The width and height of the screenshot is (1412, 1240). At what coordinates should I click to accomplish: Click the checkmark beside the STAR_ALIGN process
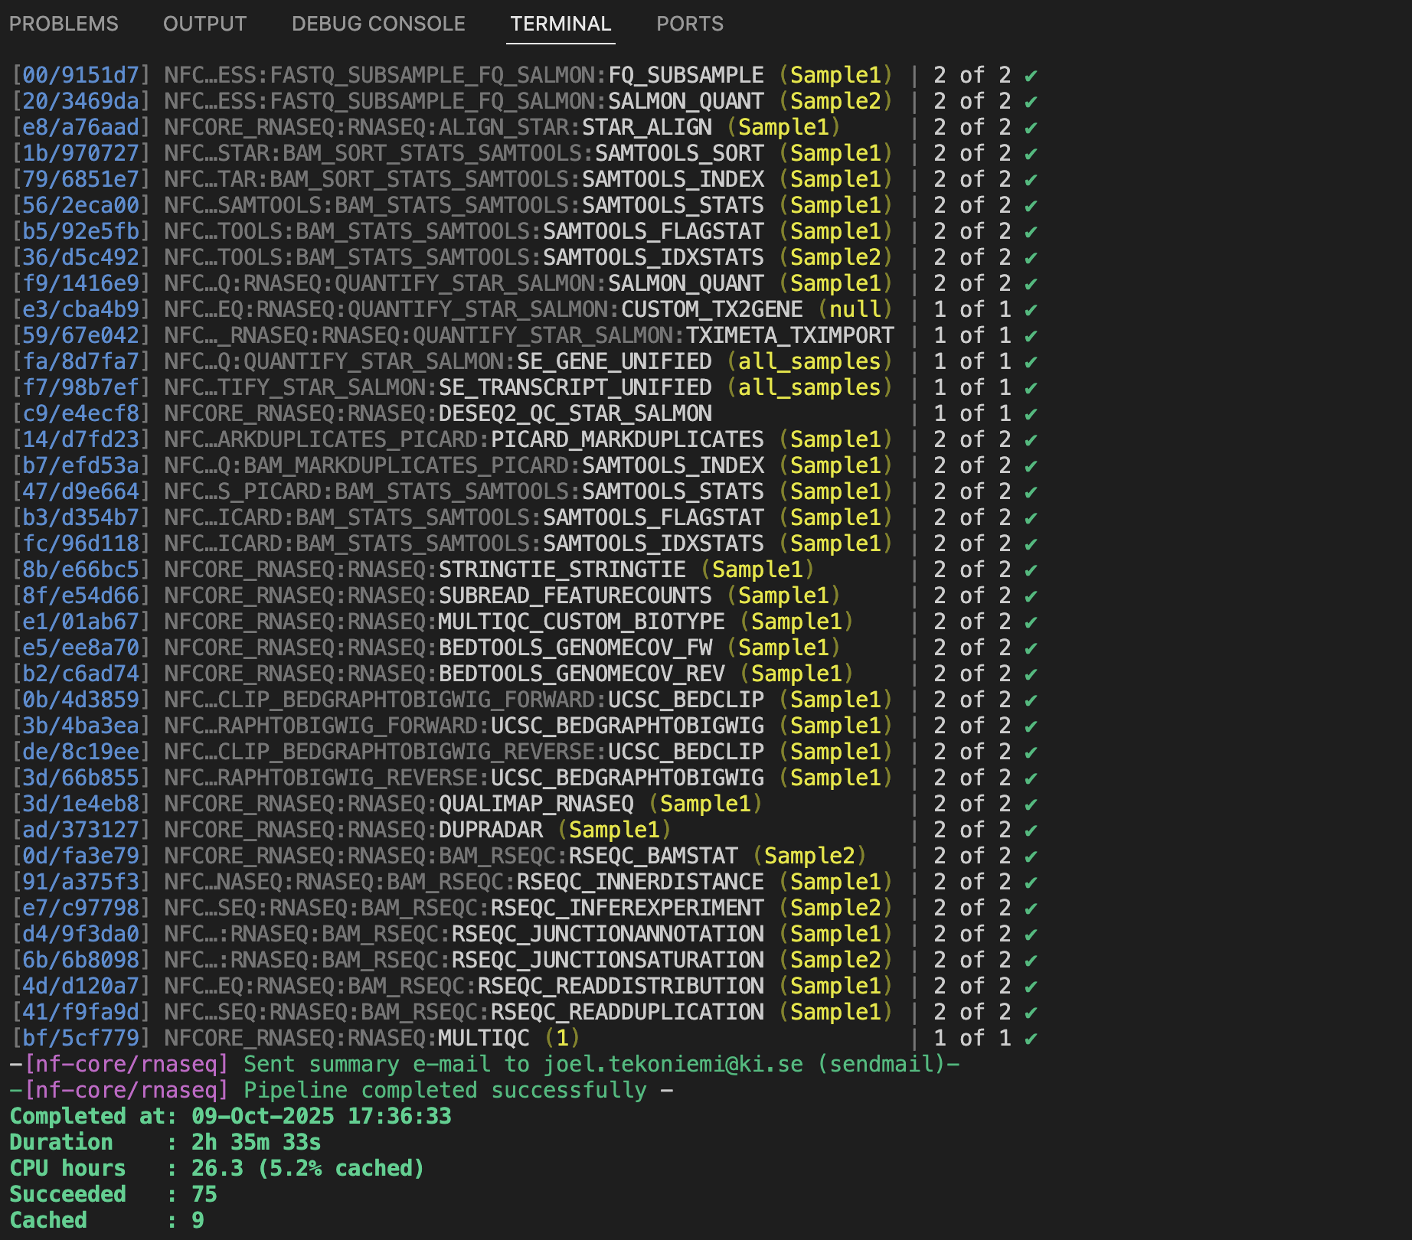(x=1031, y=128)
